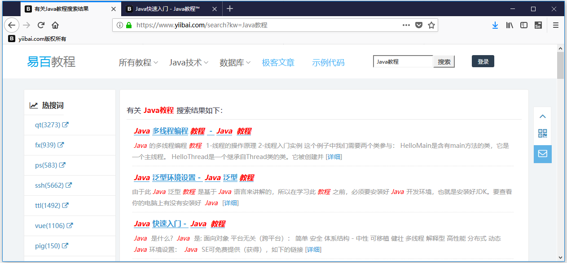Viewport: 567px width, 263px height.
Task: Open external link icon next to pig(150)
Action: pyautogui.click(x=65, y=246)
